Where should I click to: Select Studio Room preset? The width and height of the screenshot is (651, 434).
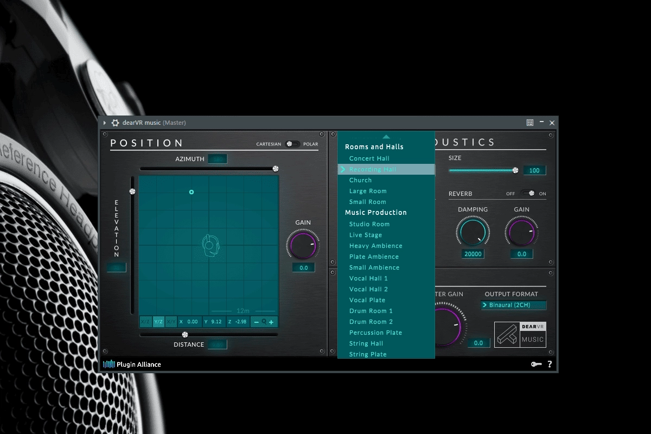click(386, 224)
